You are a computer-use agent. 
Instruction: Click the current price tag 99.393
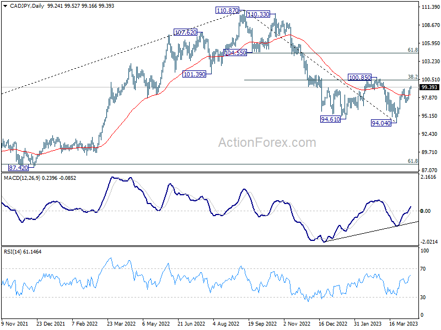[429, 87]
